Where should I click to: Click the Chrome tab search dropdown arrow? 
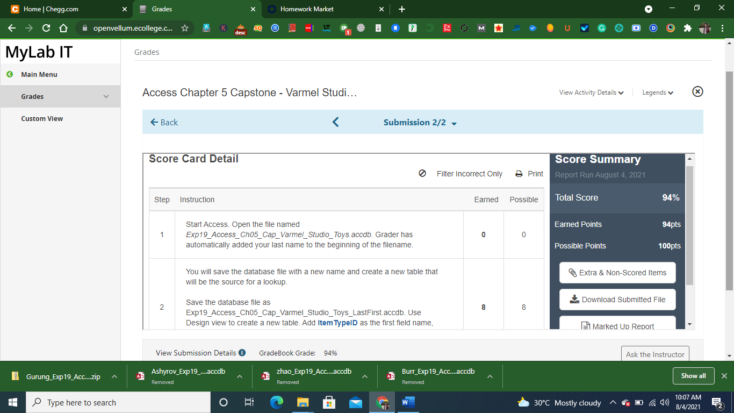coord(649,9)
